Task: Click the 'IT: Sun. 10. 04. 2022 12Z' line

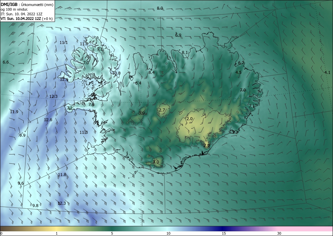Action: [22, 14]
